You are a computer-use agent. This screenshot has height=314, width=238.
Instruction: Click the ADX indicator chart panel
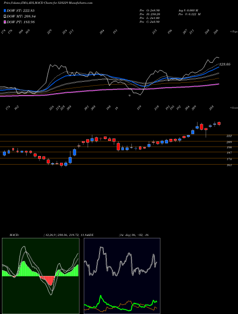pyautogui.click(x=122, y=276)
